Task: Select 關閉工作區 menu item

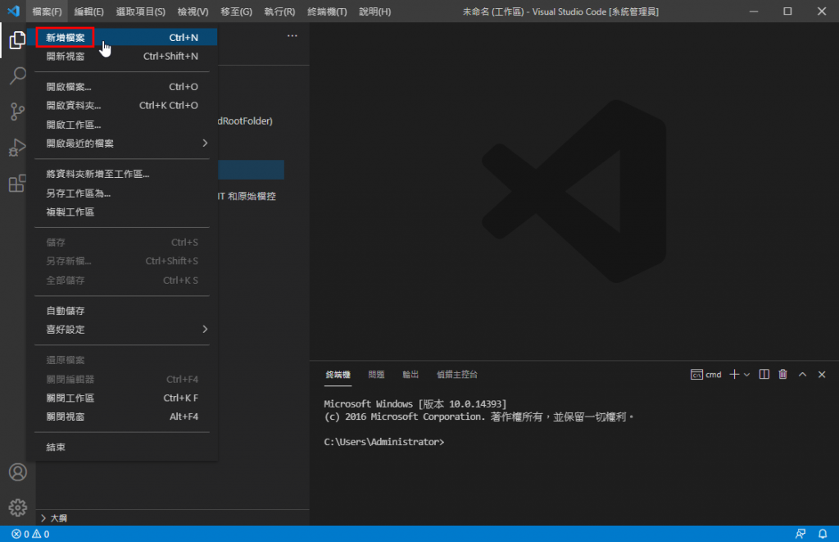Action: click(x=122, y=398)
